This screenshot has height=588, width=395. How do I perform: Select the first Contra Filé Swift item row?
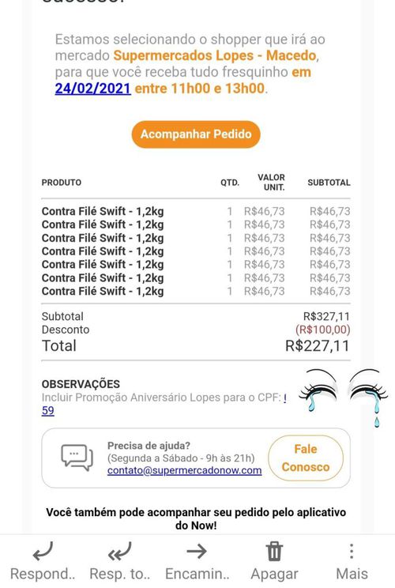point(196,211)
